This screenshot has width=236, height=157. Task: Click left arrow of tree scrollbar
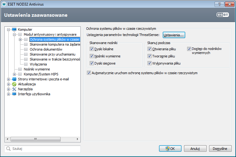tap(7, 139)
